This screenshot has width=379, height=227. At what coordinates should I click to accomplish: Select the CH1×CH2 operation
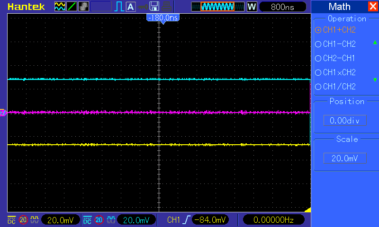point(335,72)
